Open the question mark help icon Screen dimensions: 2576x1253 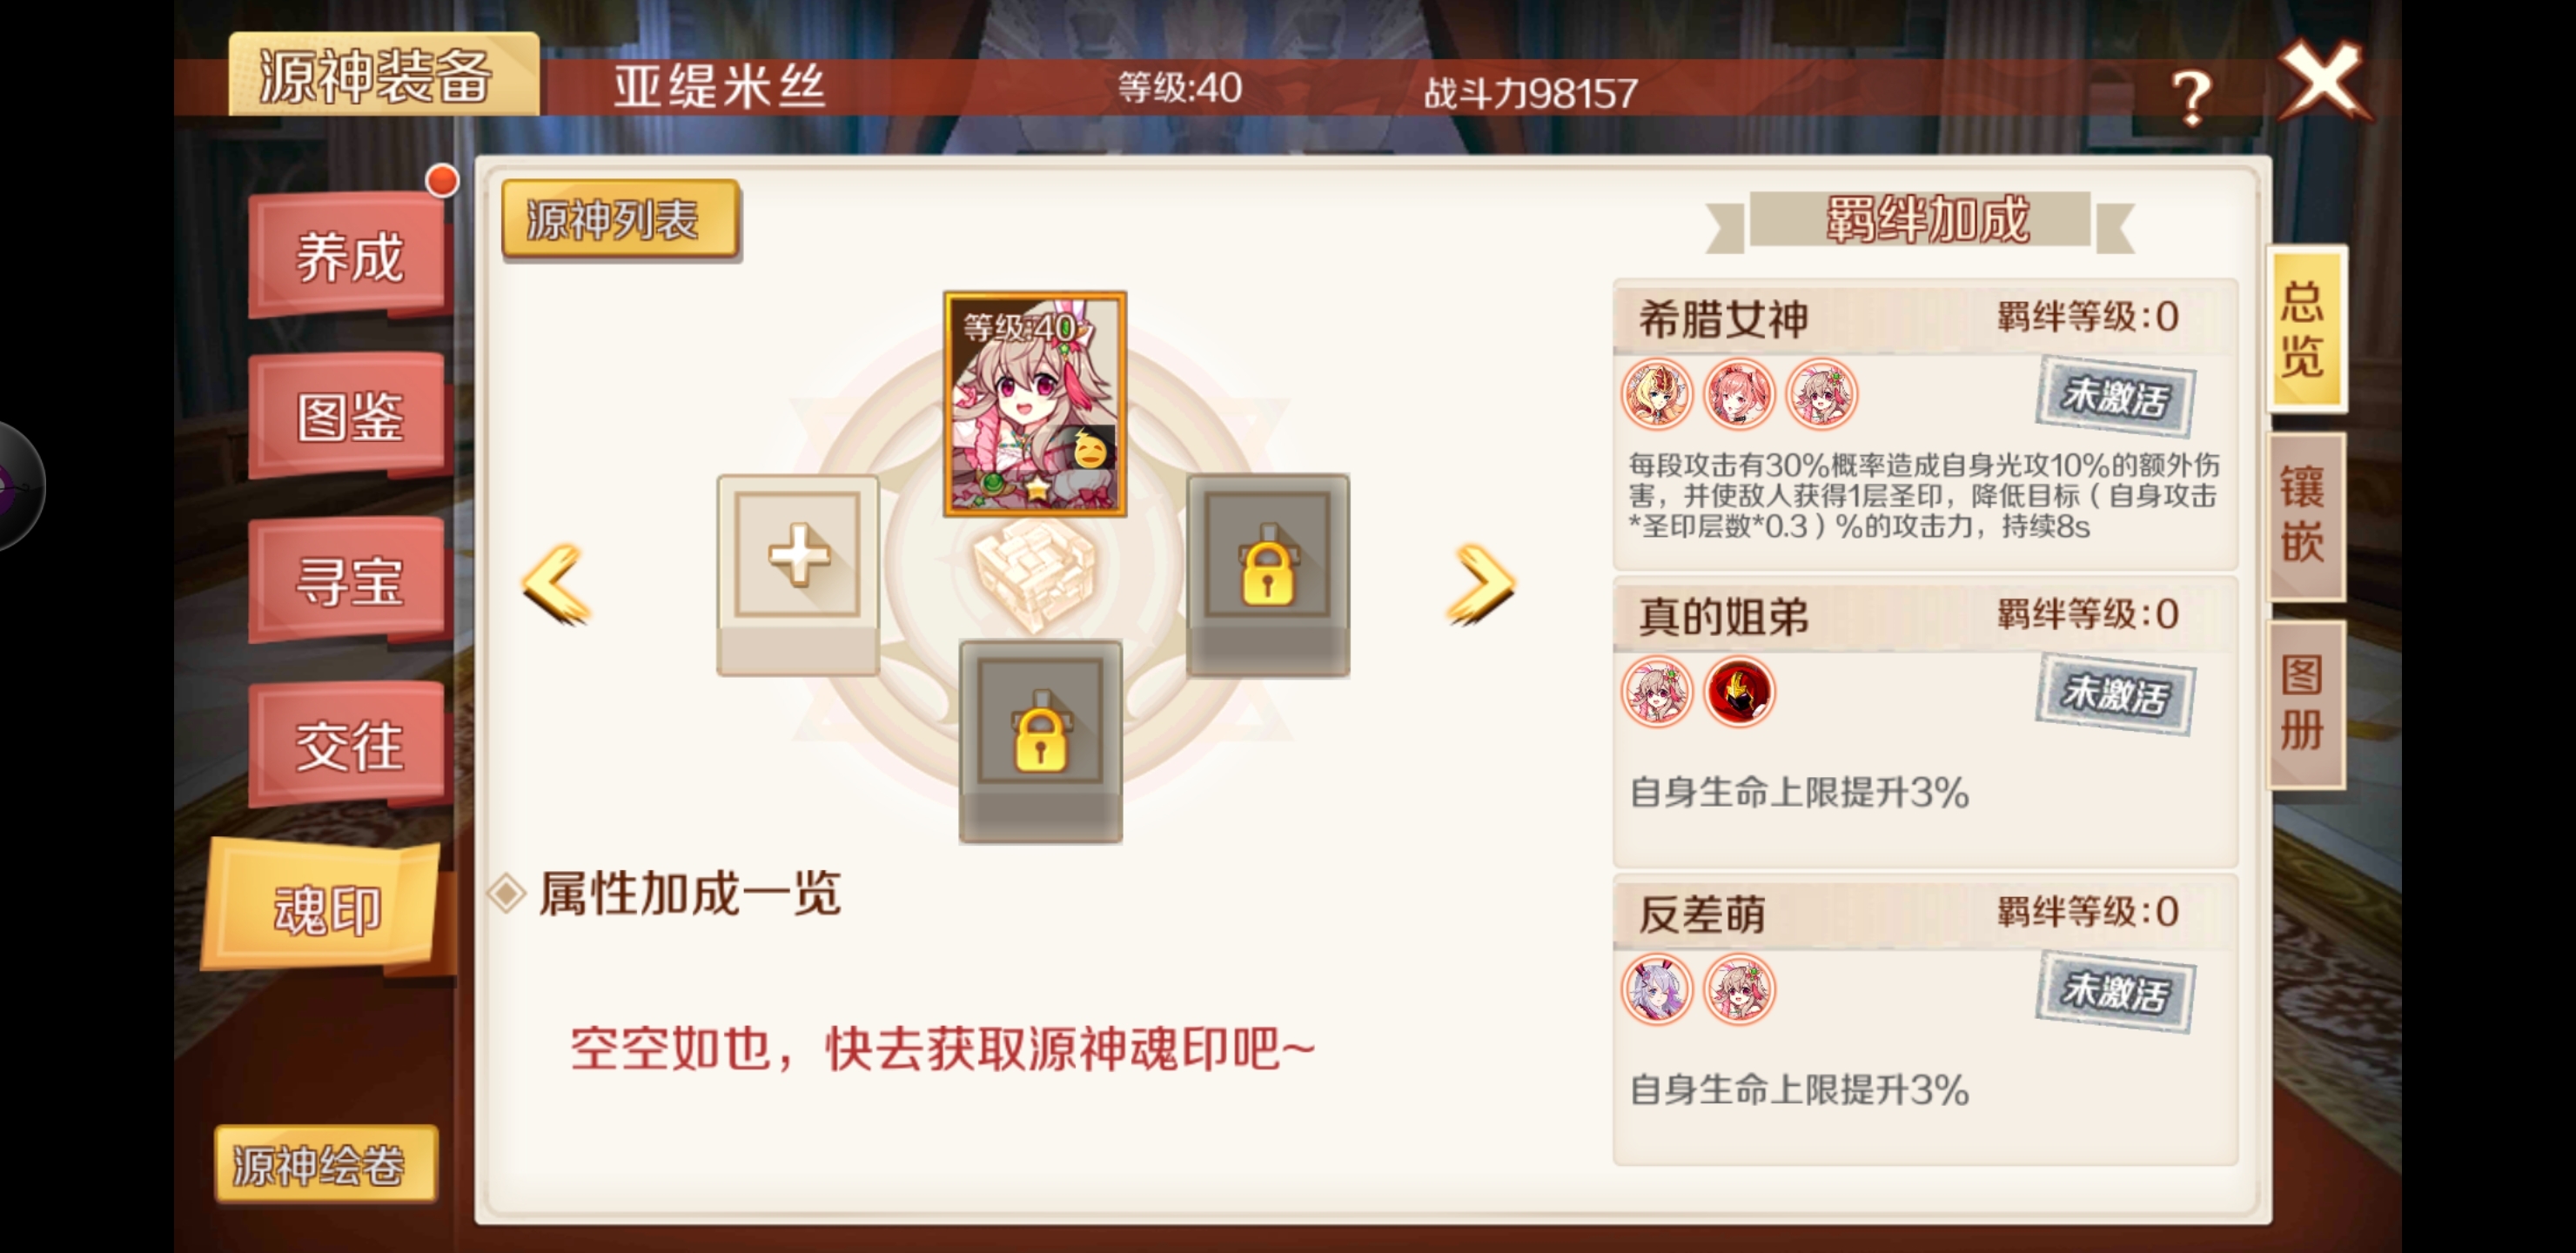tap(2190, 96)
